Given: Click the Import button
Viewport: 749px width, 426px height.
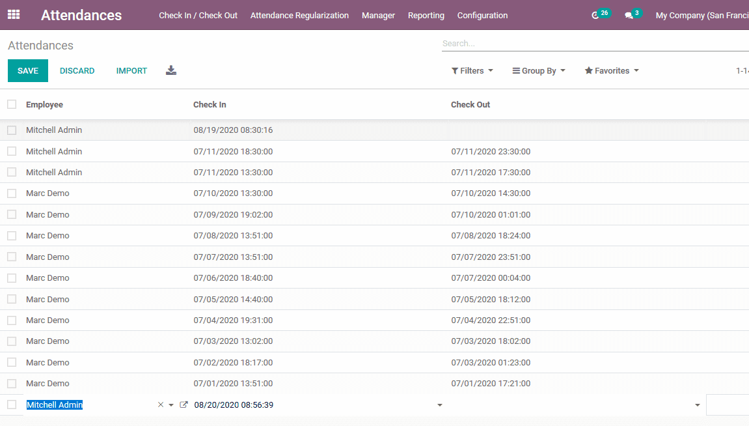Looking at the screenshot, I should coord(131,71).
